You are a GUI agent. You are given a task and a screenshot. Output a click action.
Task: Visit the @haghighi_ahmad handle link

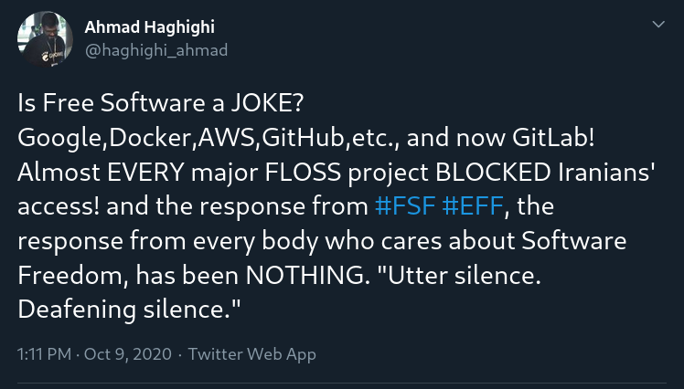pos(156,50)
